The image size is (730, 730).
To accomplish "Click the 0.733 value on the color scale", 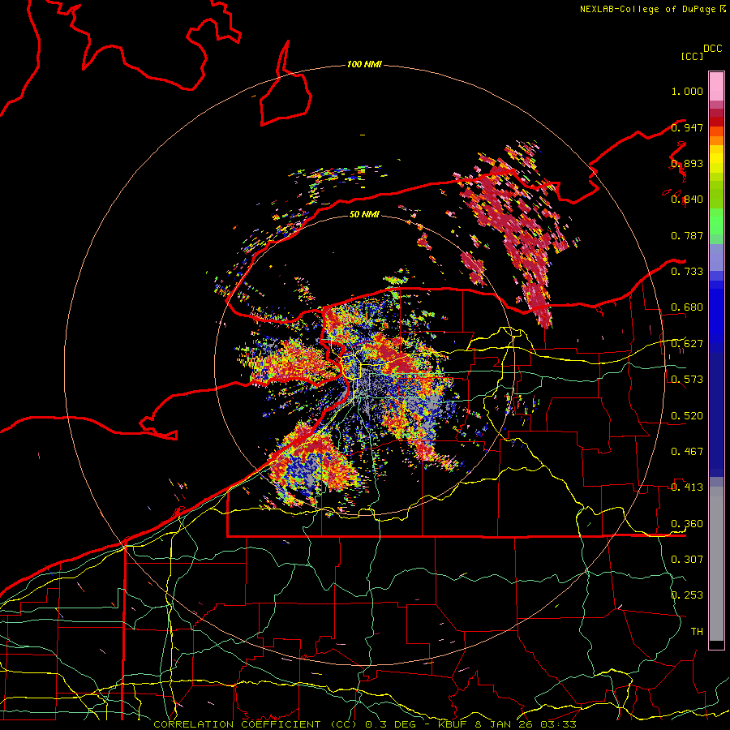I will pyautogui.click(x=687, y=271).
